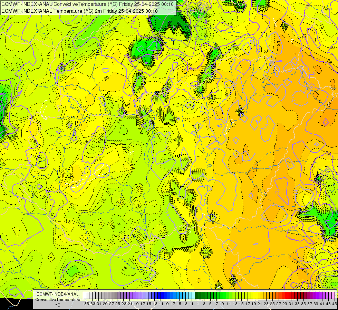The width and height of the screenshot is (338, 310).
Task: Select the magenta swatch above legend value 39
Action: [x=315, y=295]
